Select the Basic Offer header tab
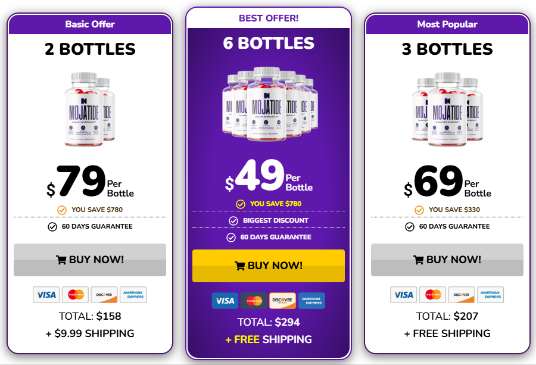This screenshot has height=365, width=536. click(90, 24)
